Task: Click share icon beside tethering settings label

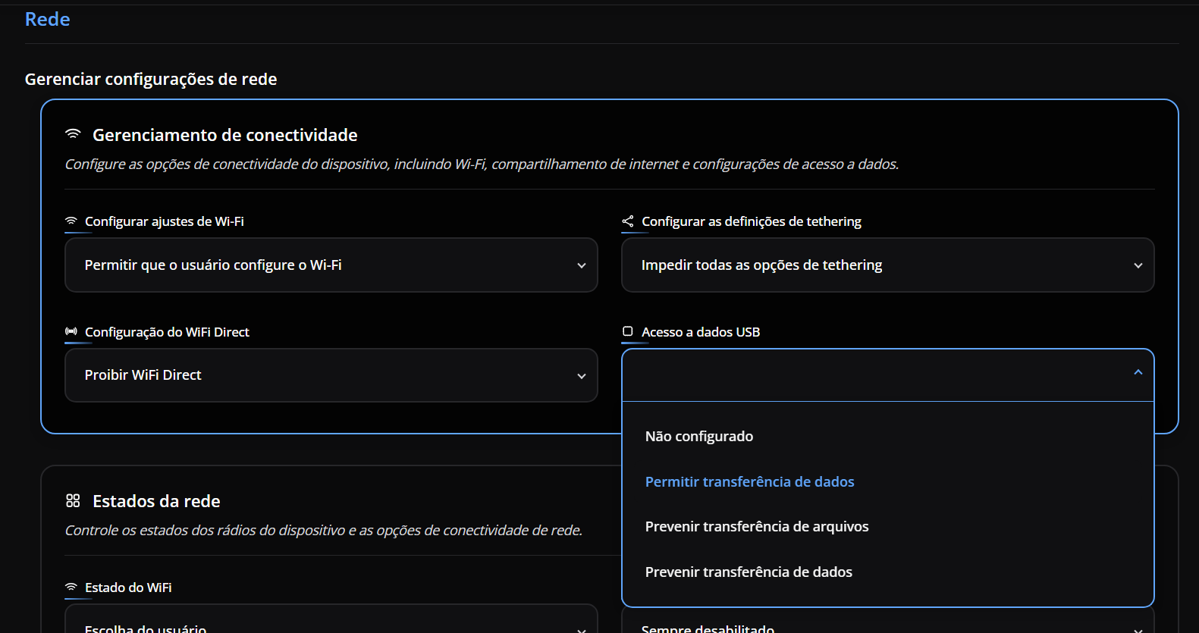Action: click(628, 221)
